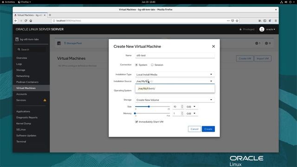Open the network system tray icon

[282, 2]
